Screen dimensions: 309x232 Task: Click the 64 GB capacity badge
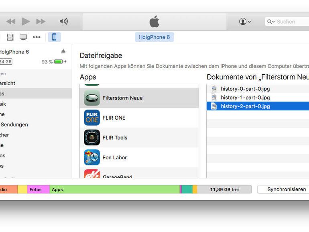coord(6,61)
